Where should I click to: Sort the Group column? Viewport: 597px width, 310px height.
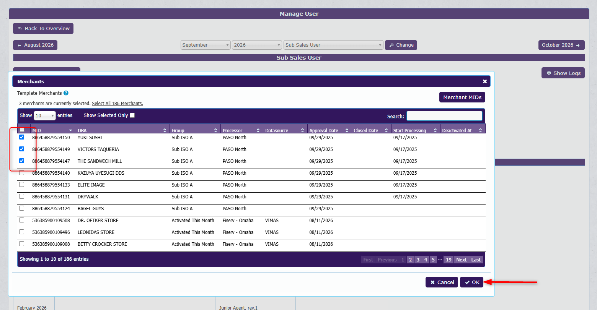pos(216,130)
